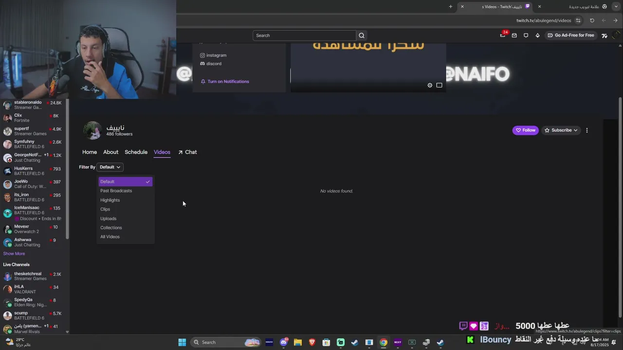This screenshot has width=623, height=350.
Task: Open Clix channel in sidebar
Action: 33,118
